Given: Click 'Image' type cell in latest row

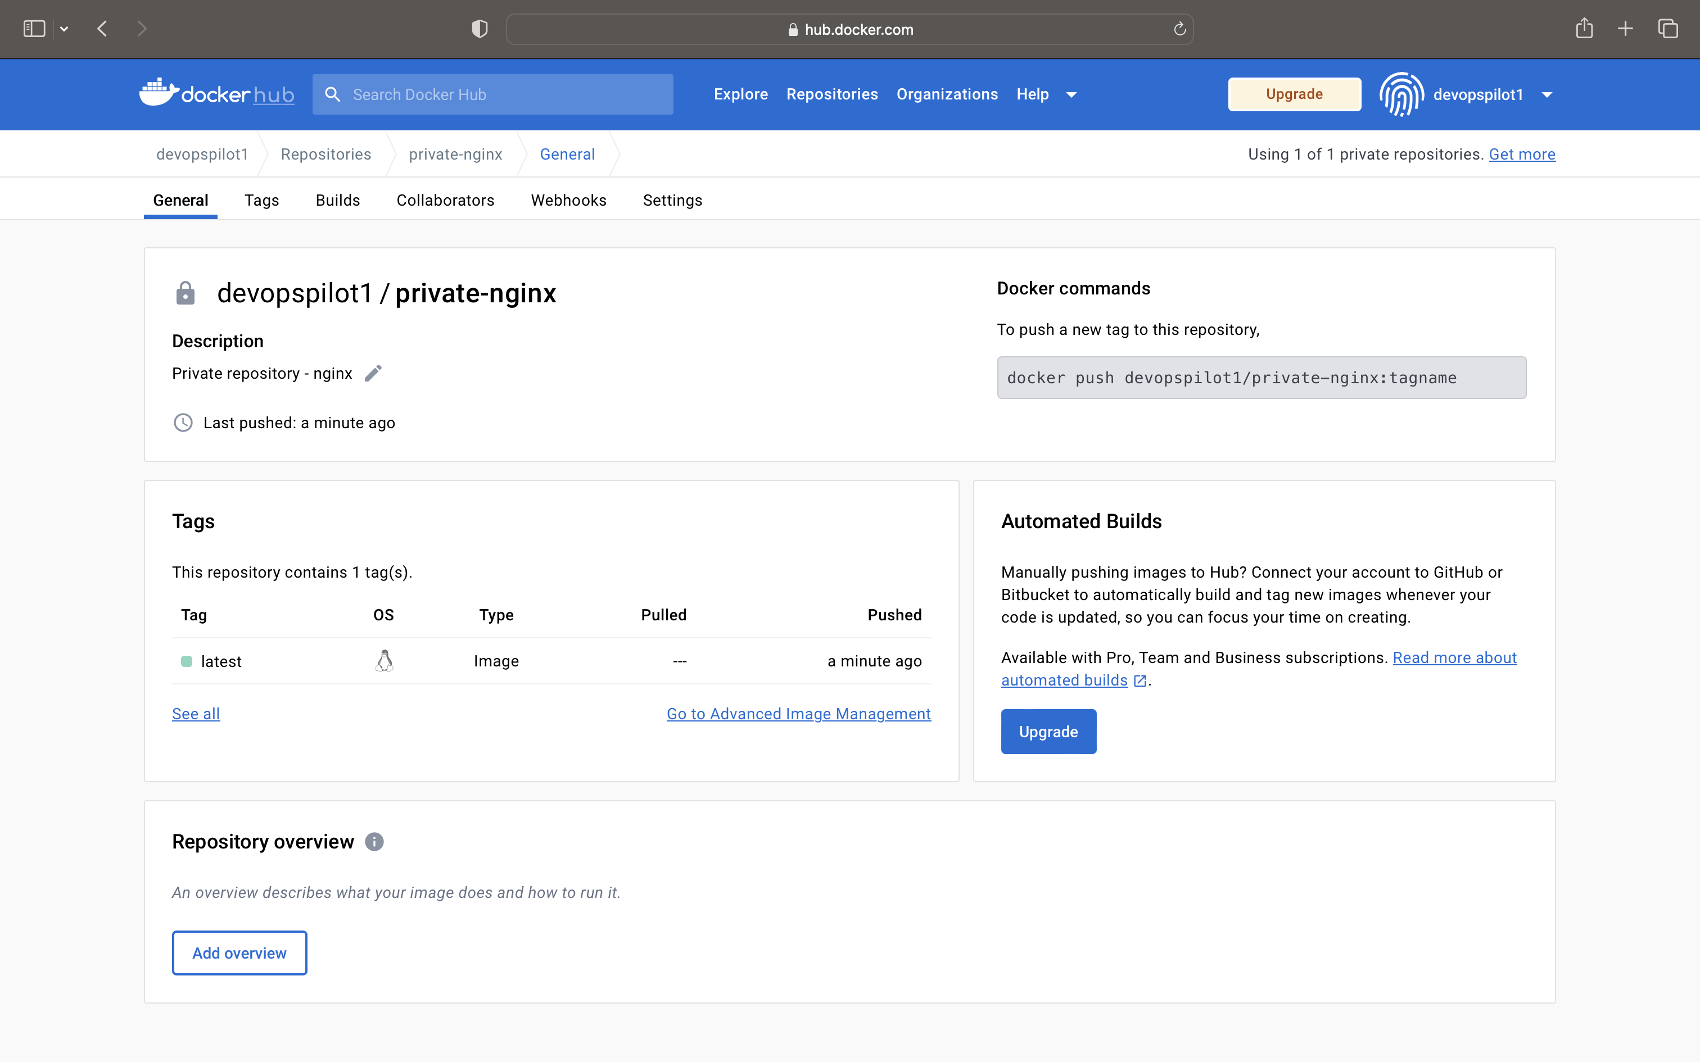Looking at the screenshot, I should 496,661.
